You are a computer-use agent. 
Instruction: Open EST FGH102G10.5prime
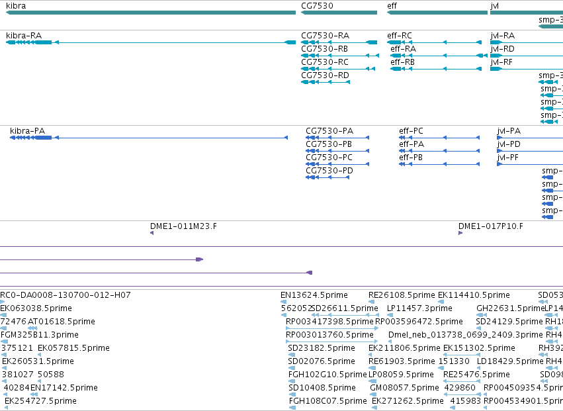point(327,375)
